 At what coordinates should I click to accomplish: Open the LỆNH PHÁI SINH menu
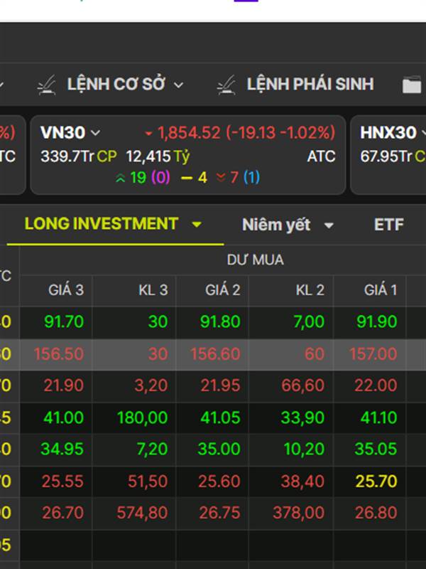tap(310, 84)
